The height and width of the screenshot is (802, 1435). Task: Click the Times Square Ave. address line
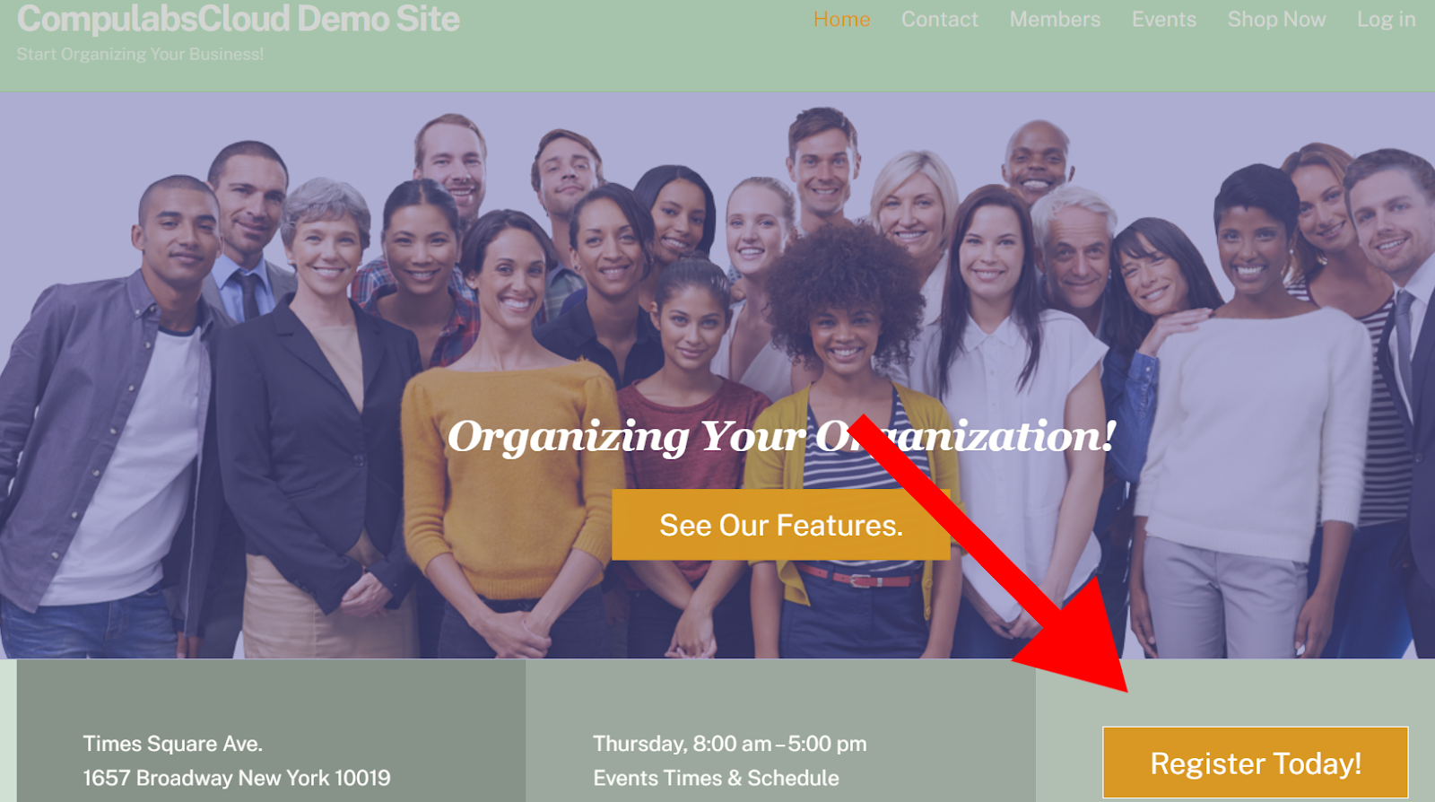click(172, 744)
